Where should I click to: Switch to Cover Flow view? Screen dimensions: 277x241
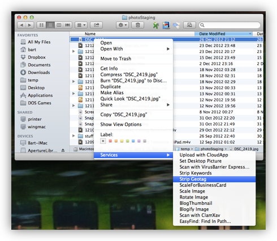tap(67, 25)
